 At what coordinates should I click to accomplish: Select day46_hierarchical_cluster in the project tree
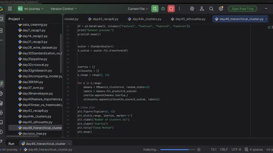coord(35,128)
